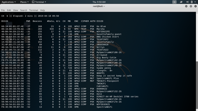
Task: Click the 'SBG658028' ESSID text
Action: point(102,44)
